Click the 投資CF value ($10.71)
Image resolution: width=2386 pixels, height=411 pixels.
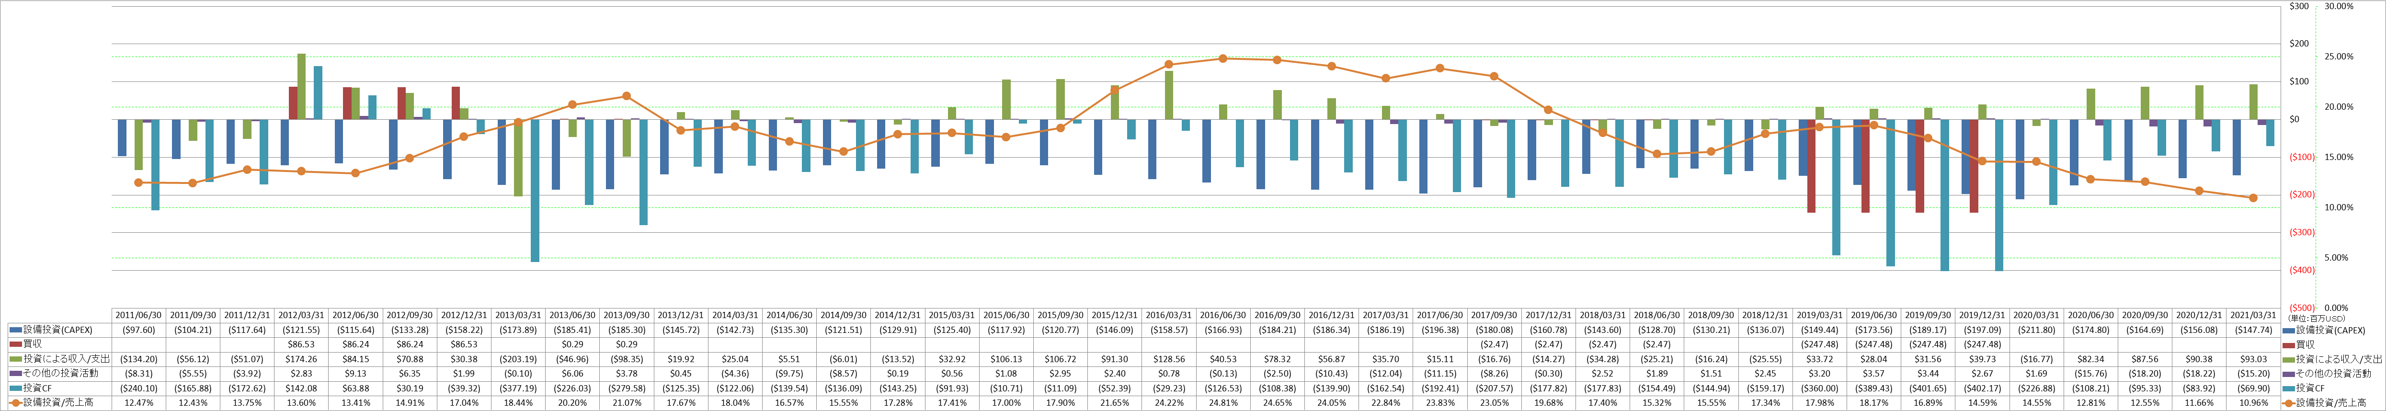pos(1006,389)
